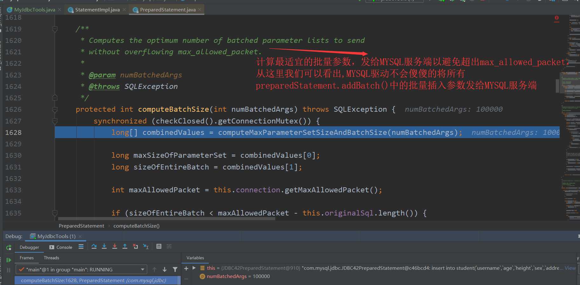
Task: Click highlighted combinedValues line of code
Action: tap(307, 132)
